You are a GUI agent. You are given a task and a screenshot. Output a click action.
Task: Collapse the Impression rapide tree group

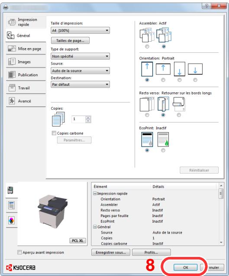[95, 193]
